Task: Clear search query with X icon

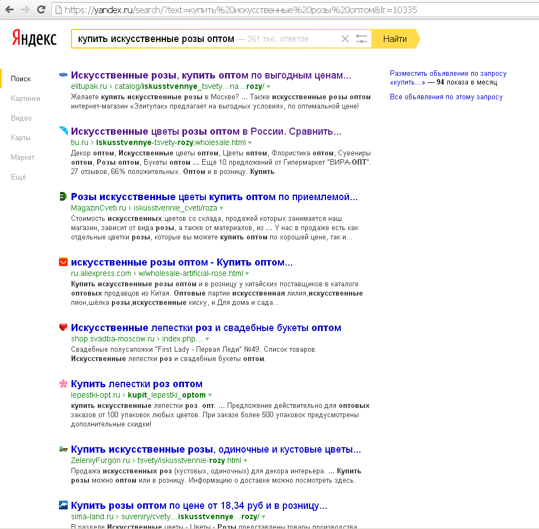Action: pos(345,39)
